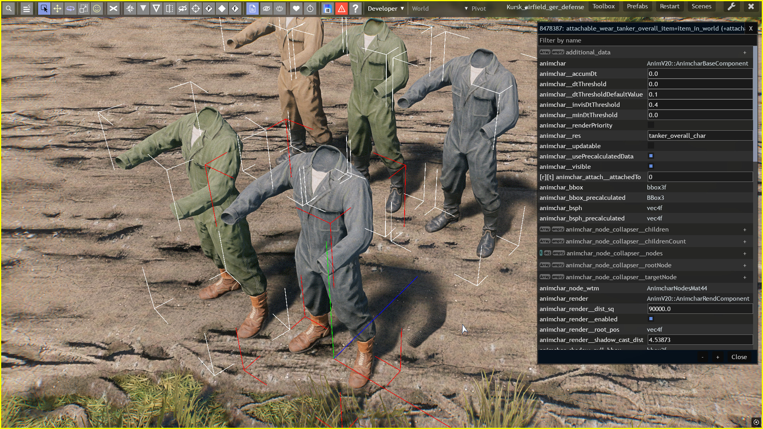Click the save floppy disk icon
763x429 pixels.
click(x=327, y=8)
